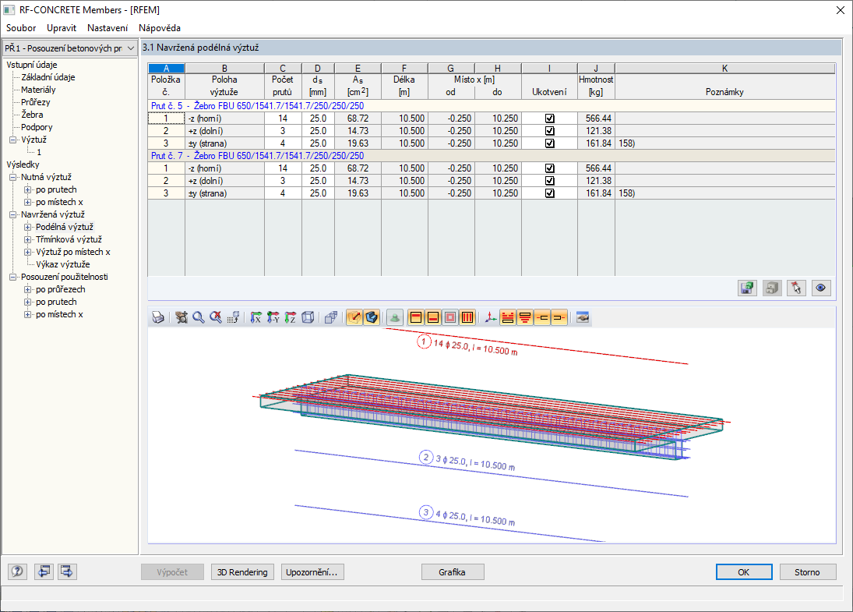This screenshot has height=612, width=853.
Task: Go to previous table with left arrow icon
Action: (44, 571)
